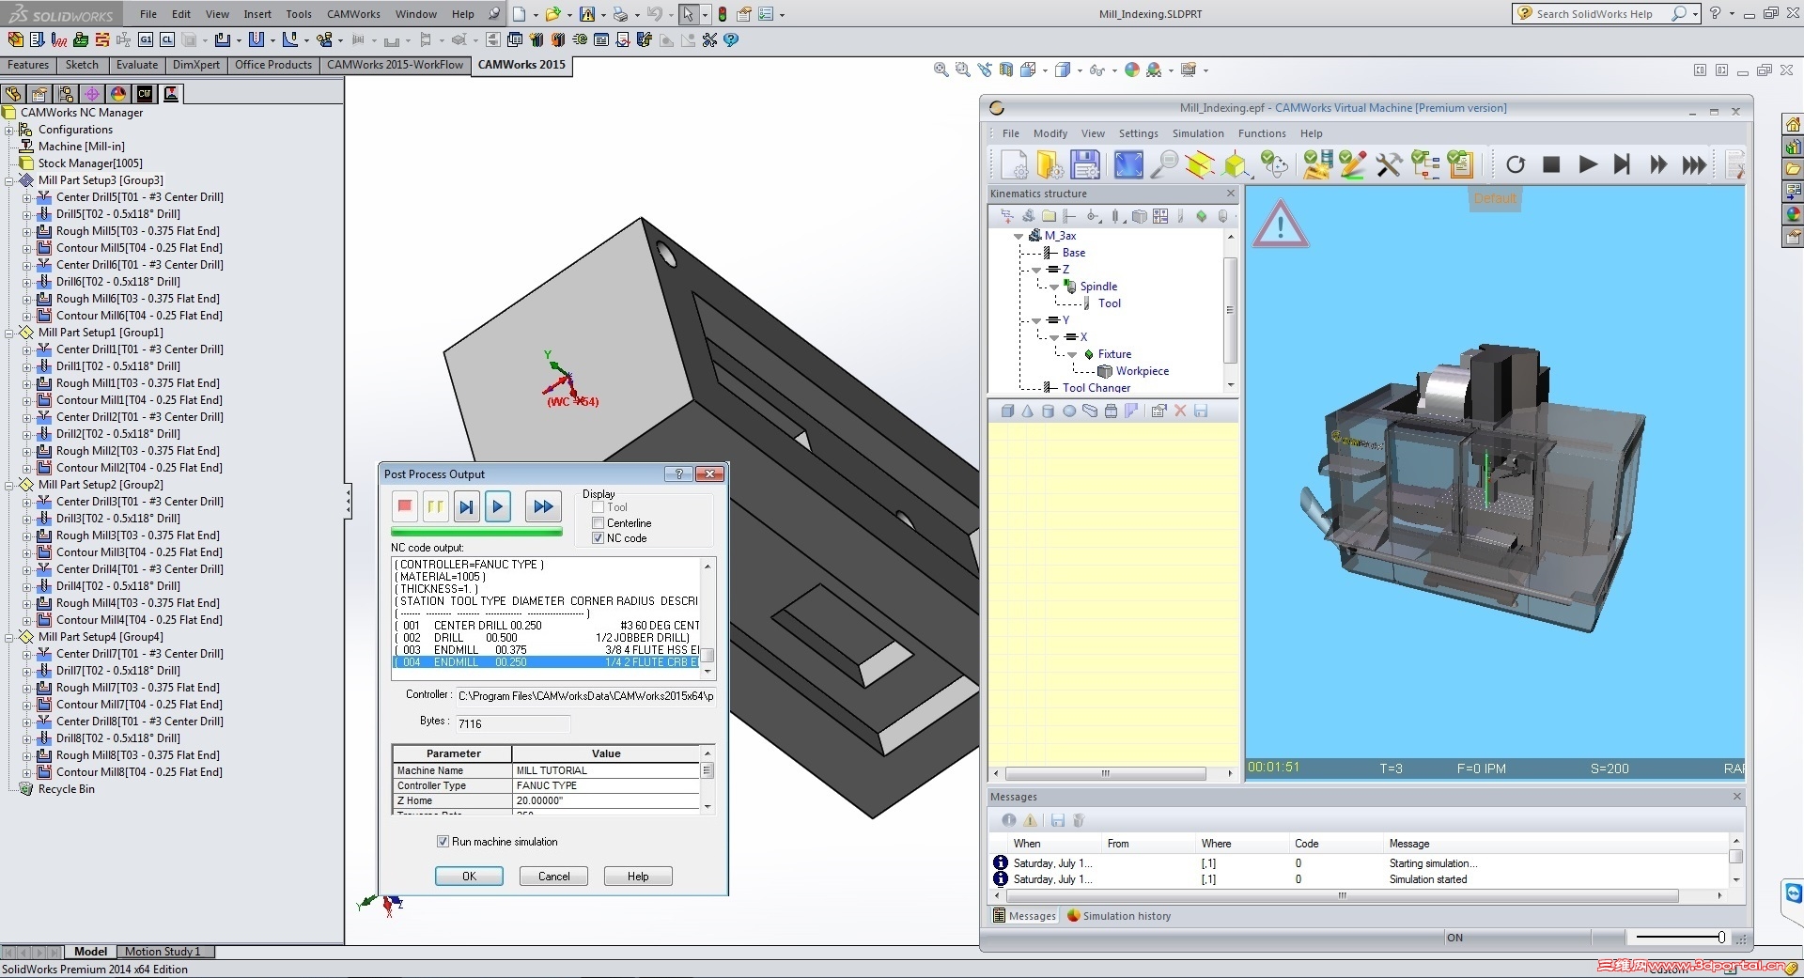Stop the Virtual Machine simulation

[x=1551, y=164]
